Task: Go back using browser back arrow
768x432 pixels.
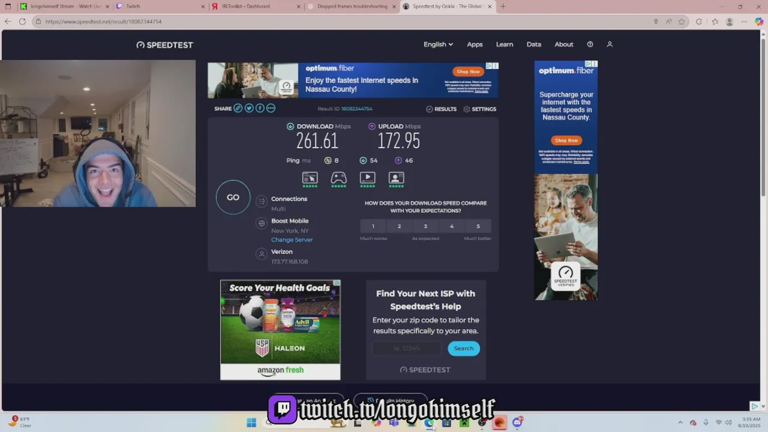Action: [x=8, y=22]
